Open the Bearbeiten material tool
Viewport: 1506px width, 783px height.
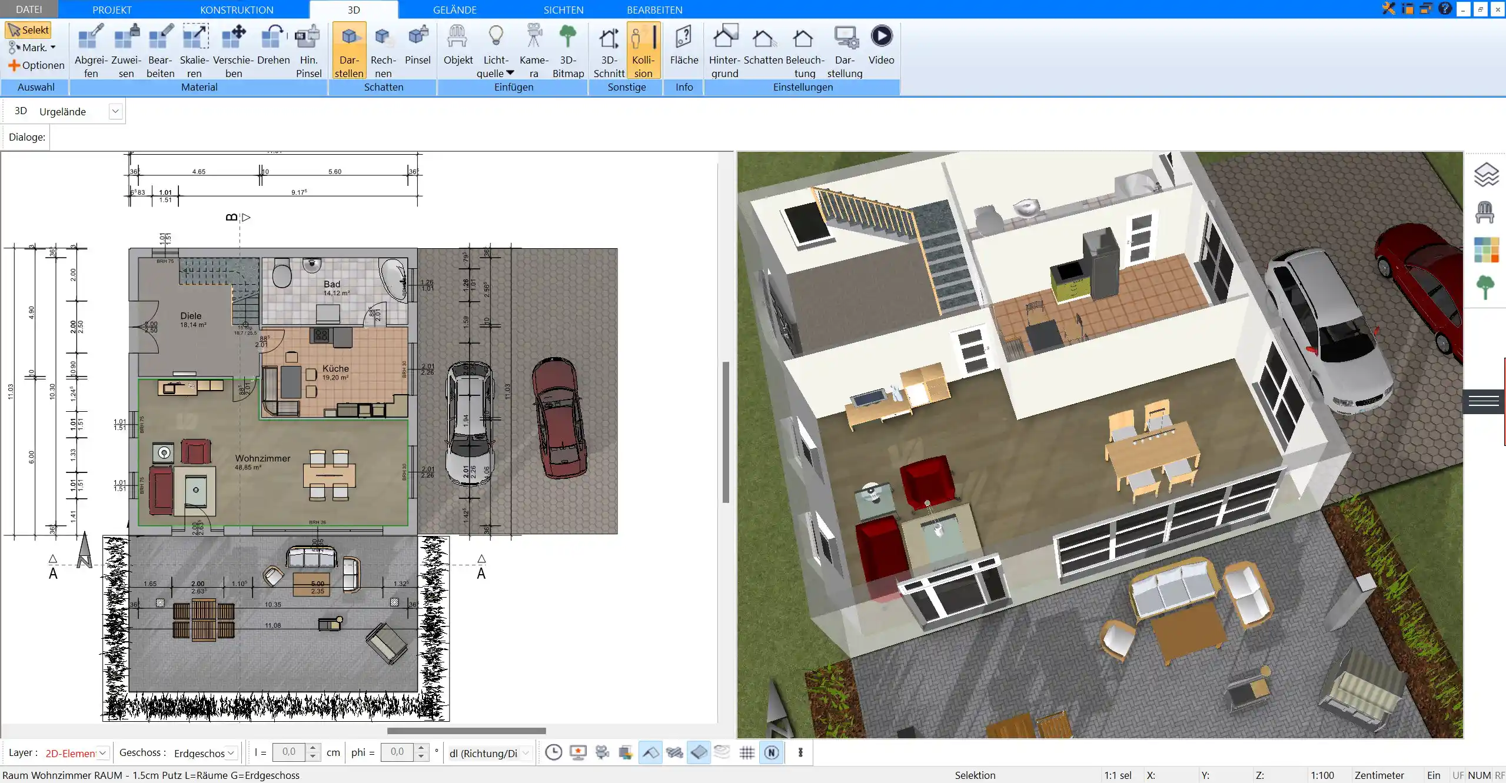point(160,51)
